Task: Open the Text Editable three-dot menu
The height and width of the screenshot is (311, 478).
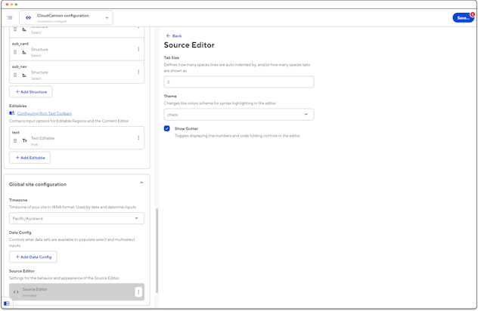Action: tap(138, 138)
